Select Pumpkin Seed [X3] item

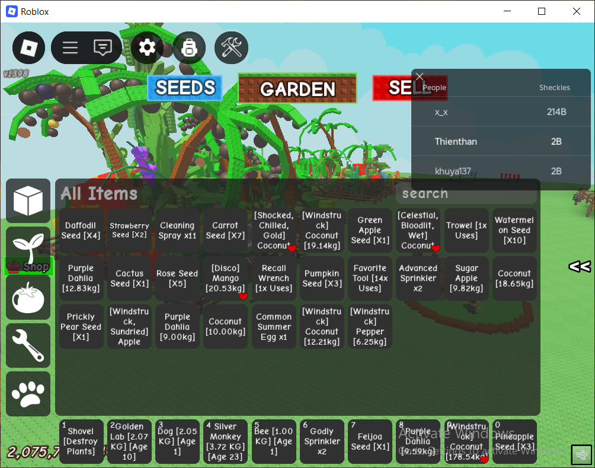tap(322, 278)
